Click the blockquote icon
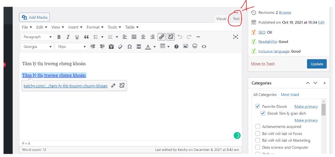The image size is (335, 157). coord(86,37)
